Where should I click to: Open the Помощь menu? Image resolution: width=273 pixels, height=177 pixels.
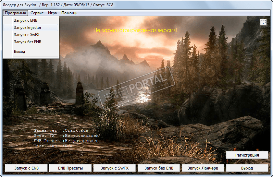pyautogui.click(x=69, y=13)
